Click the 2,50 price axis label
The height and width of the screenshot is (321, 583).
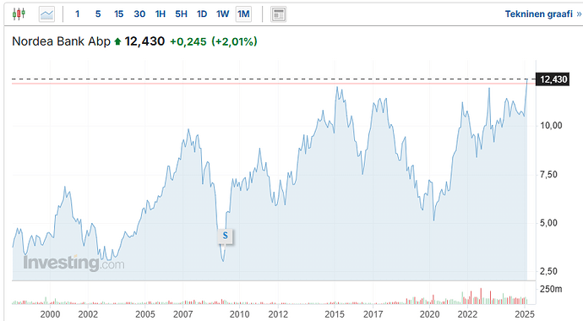[x=549, y=271]
